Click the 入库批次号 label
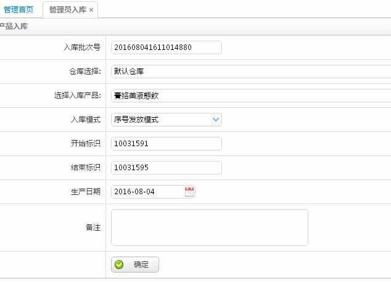 click(x=81, y=47)
